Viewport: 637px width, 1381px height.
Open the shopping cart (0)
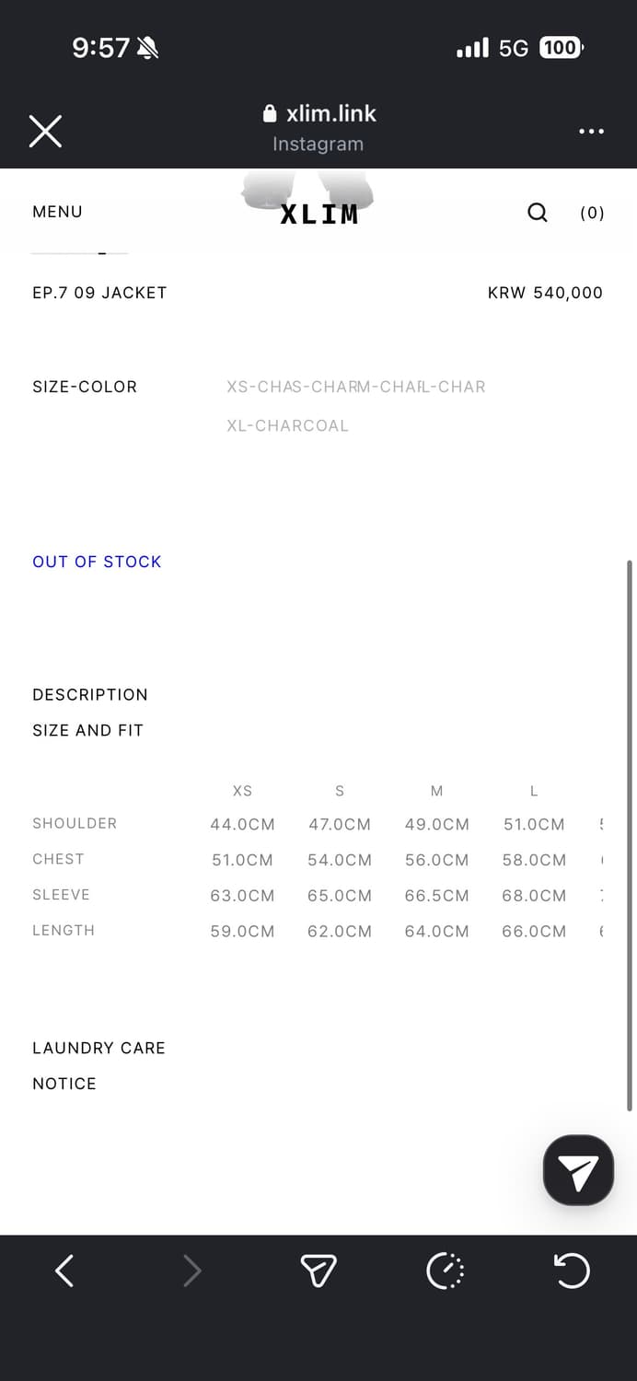(x=592, y=213)
